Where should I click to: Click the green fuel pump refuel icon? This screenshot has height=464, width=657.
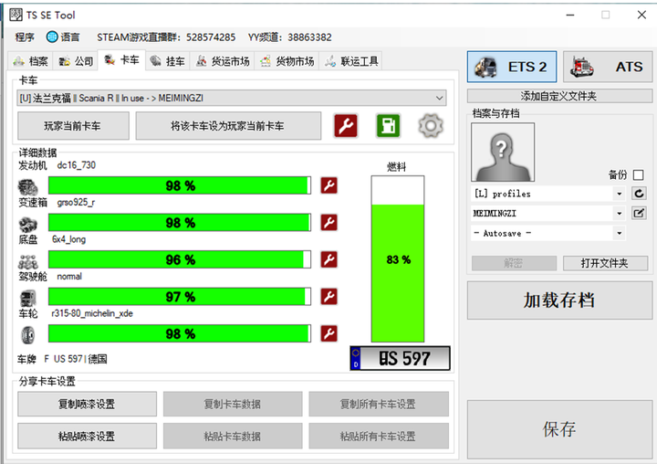[389, 125]
